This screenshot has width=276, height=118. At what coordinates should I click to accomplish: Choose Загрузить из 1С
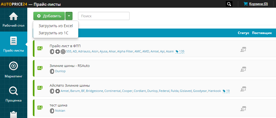pyautogui.click(x=53, y=33)
